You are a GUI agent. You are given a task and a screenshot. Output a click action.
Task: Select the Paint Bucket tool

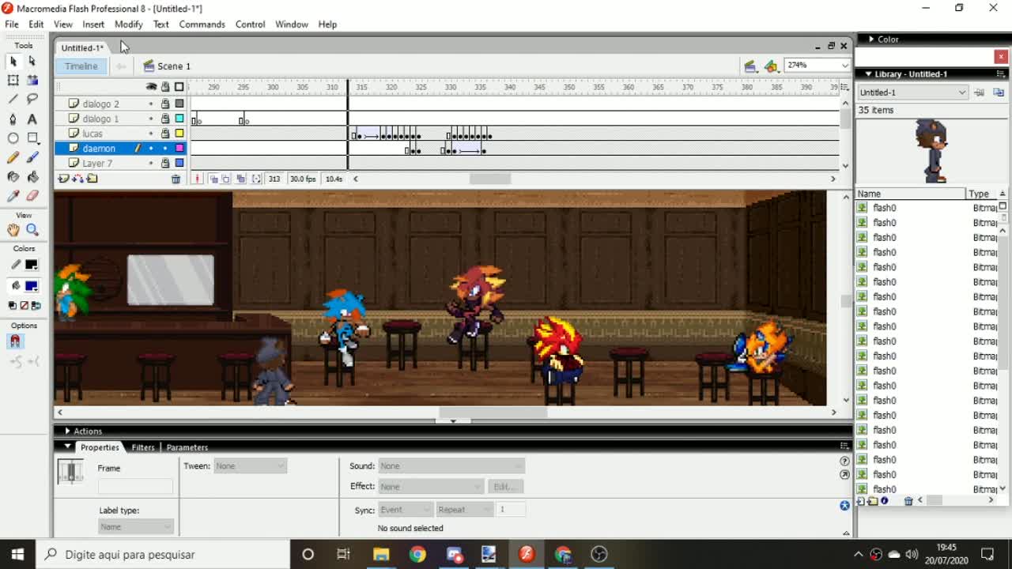click(32, 176)
